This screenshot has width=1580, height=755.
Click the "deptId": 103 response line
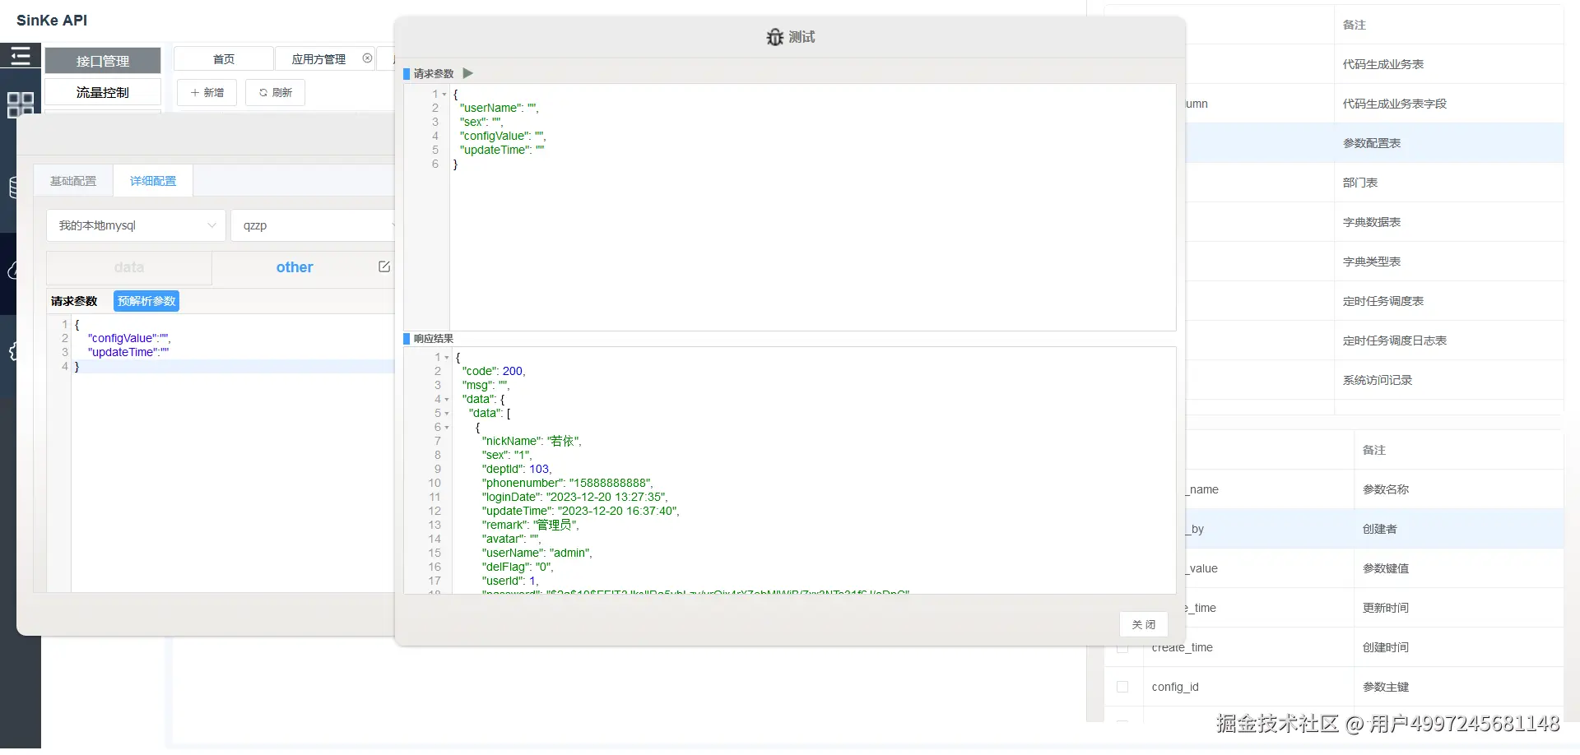(517, 469)
